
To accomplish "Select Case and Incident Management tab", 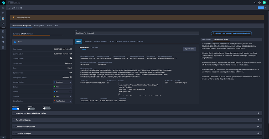I will click(x=21, y=26).
